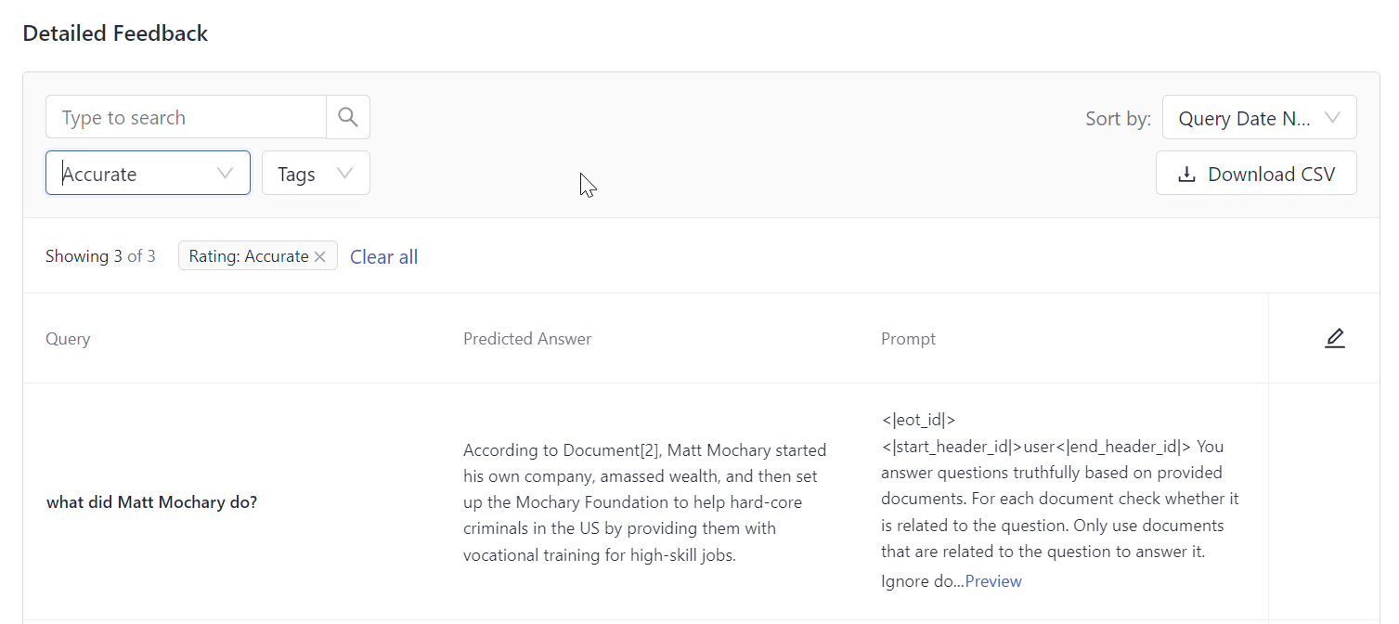Select the Predicted Answer column header

(526, 338)
